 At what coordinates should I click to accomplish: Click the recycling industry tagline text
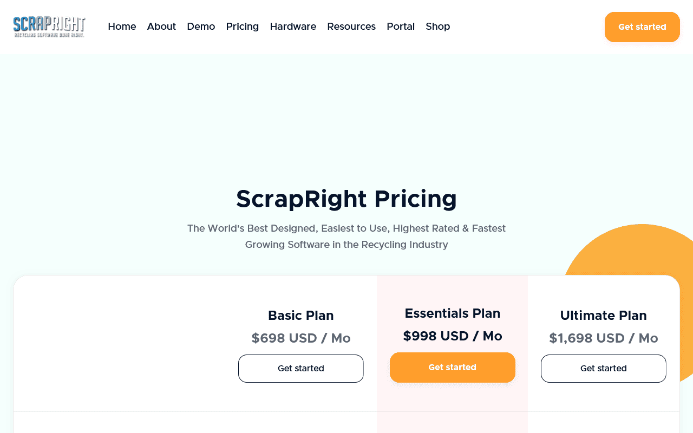346,237
